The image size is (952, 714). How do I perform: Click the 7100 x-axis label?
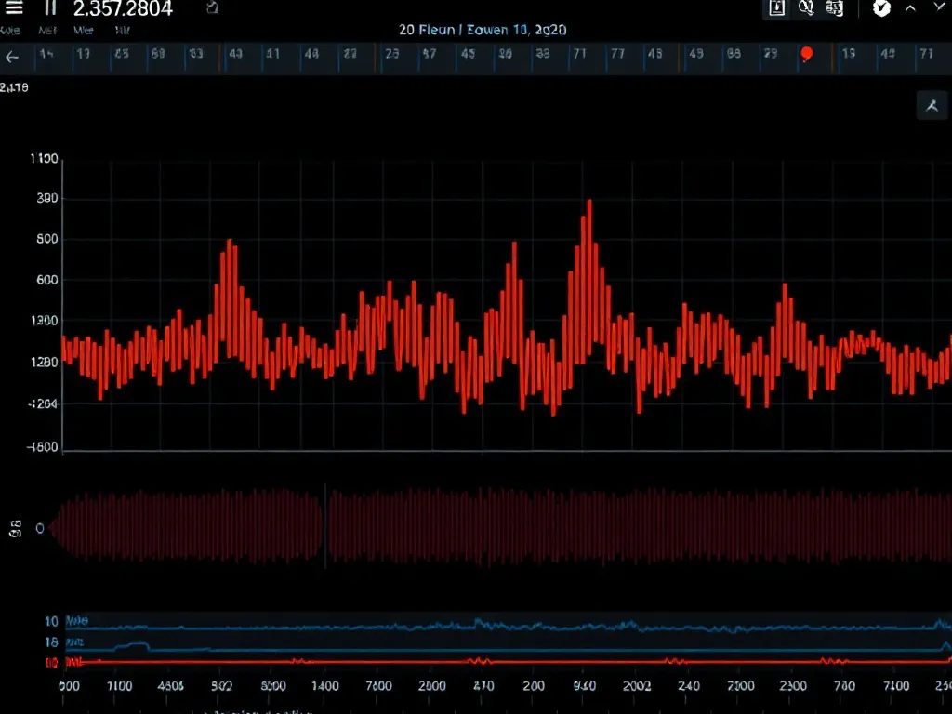[896, 686]
